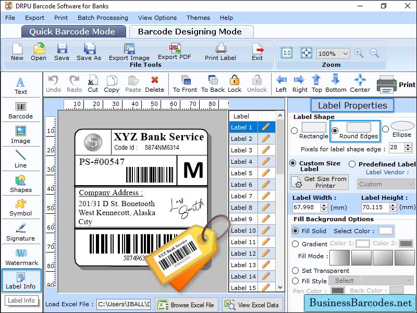Viewport: 417px width, 313px height.
Task: Open the Watermark tool
Action: click(21, 257)
